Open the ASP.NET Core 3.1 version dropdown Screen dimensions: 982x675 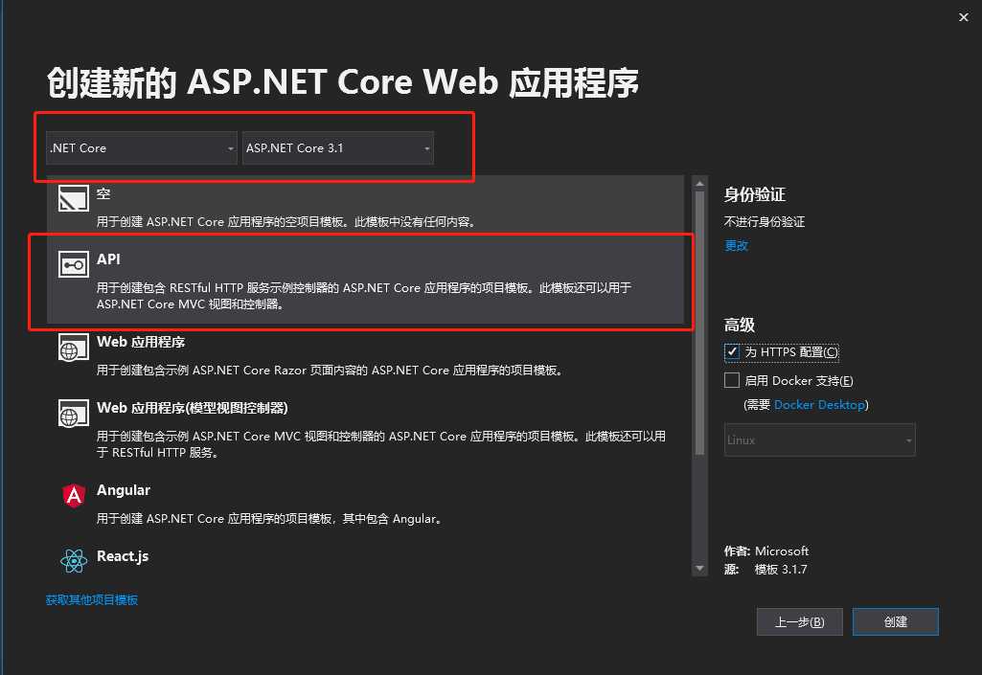(x=337, y=148)
